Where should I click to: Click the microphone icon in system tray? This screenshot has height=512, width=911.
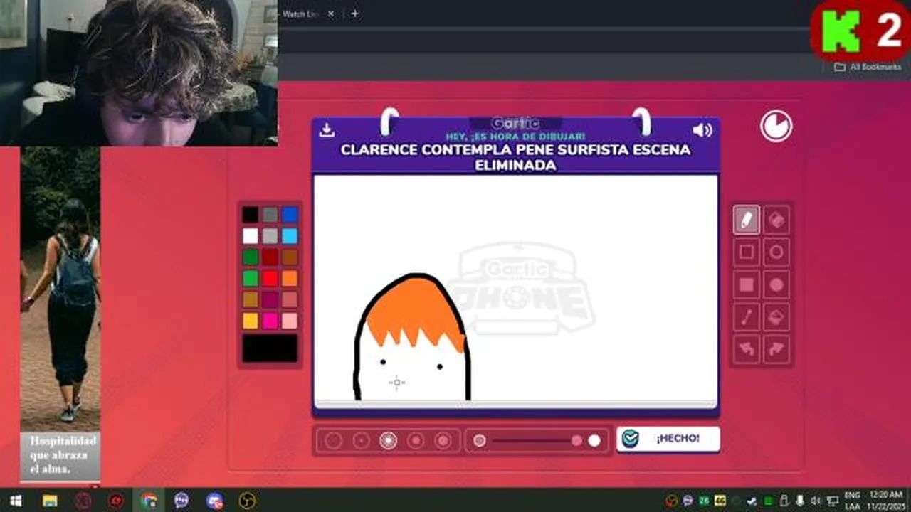tap(800, 501)
